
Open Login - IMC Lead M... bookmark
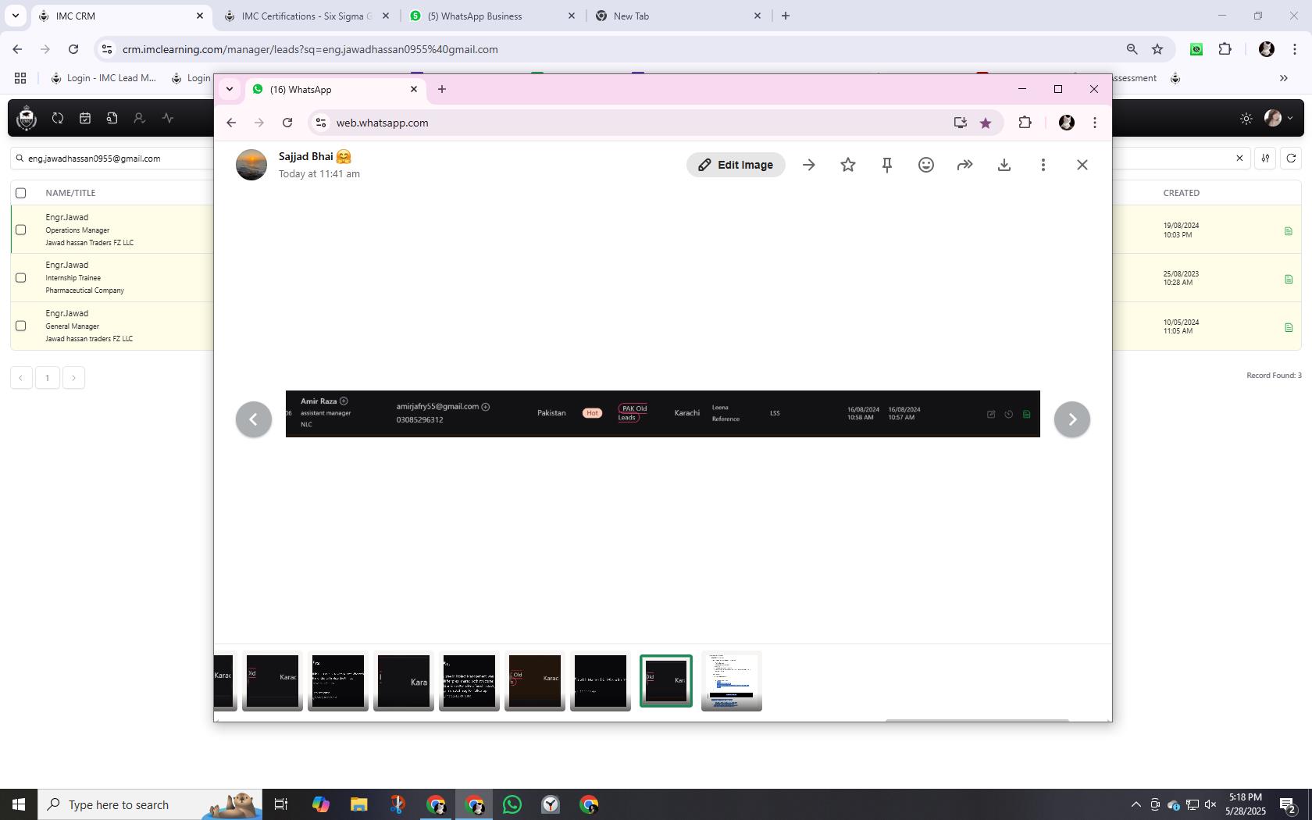(103, 78)
